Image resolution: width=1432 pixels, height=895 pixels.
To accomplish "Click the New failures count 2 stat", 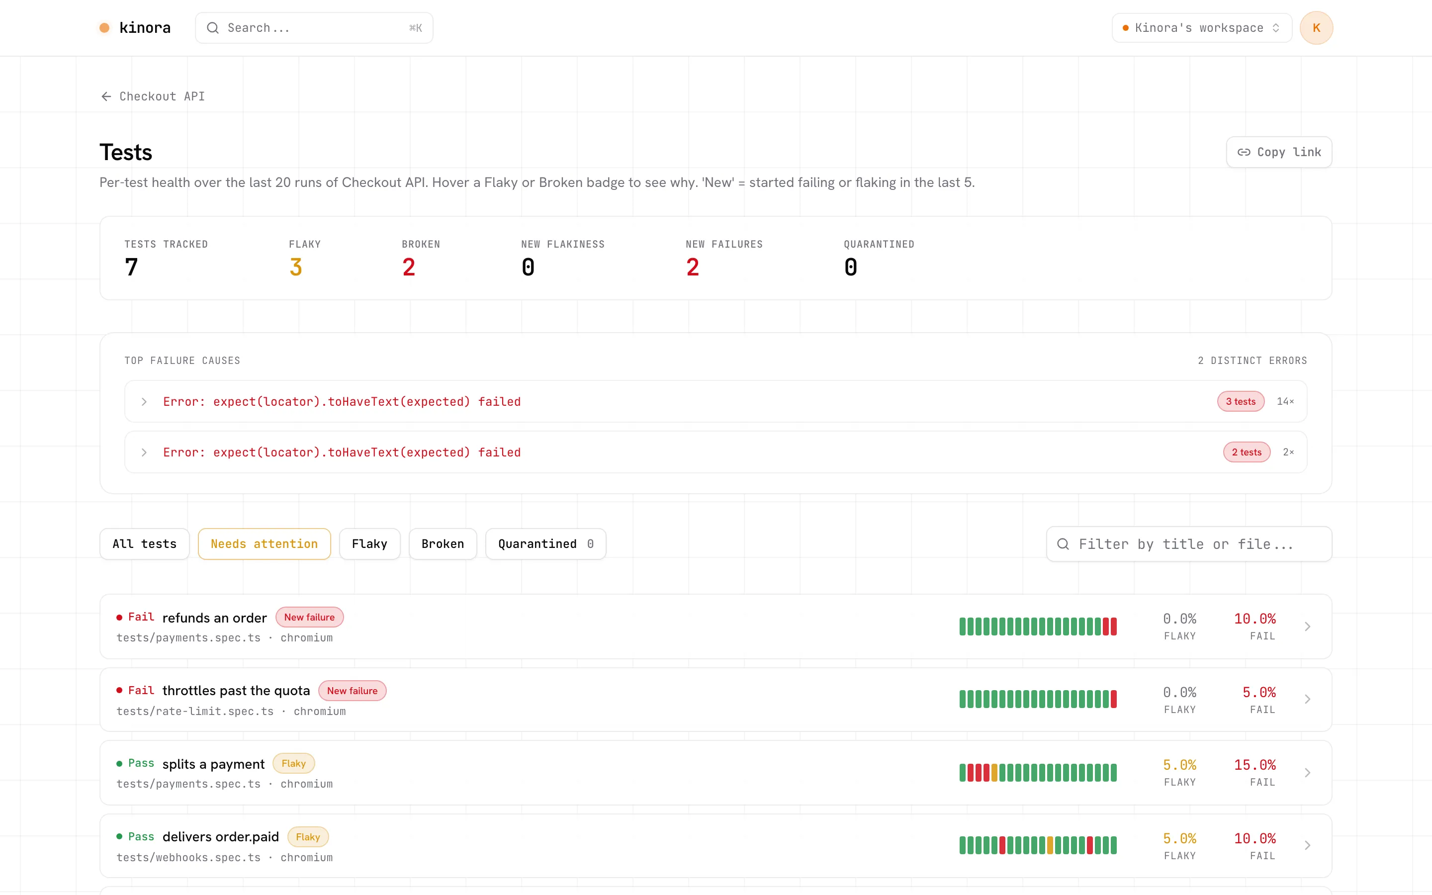I will click(x=692, y=267).
